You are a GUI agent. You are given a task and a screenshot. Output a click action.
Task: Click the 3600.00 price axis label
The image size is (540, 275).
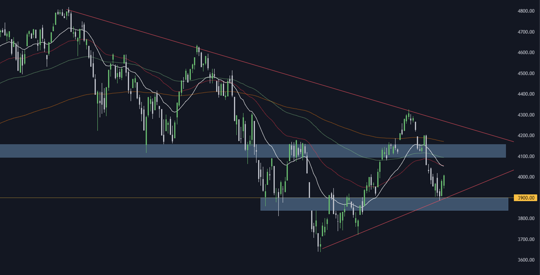(526, 260)
